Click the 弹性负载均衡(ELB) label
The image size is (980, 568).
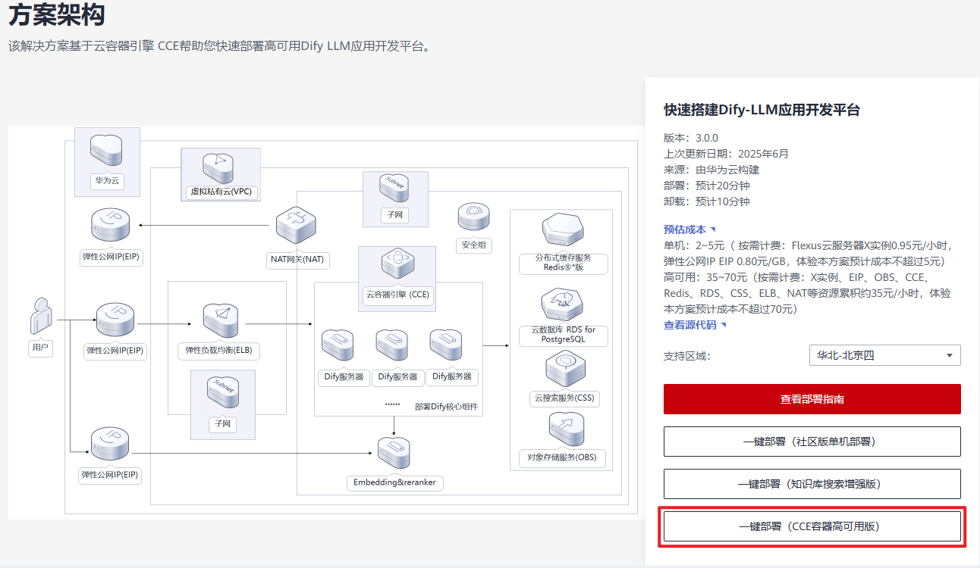(x=218, y=351)
